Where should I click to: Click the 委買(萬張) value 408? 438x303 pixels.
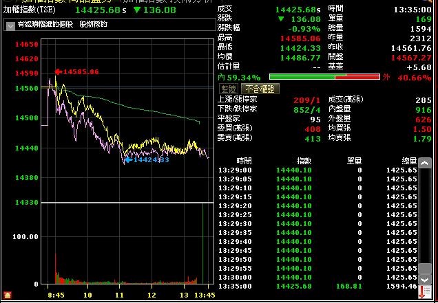click(313, 129)
